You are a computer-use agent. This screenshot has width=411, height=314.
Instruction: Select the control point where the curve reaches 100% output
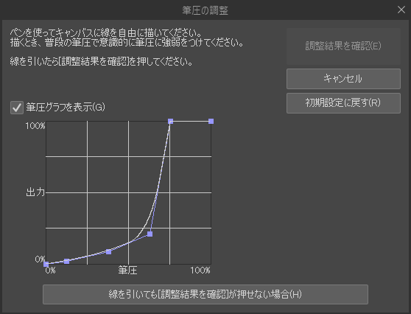pyautogui.click(x=170, y=121)
